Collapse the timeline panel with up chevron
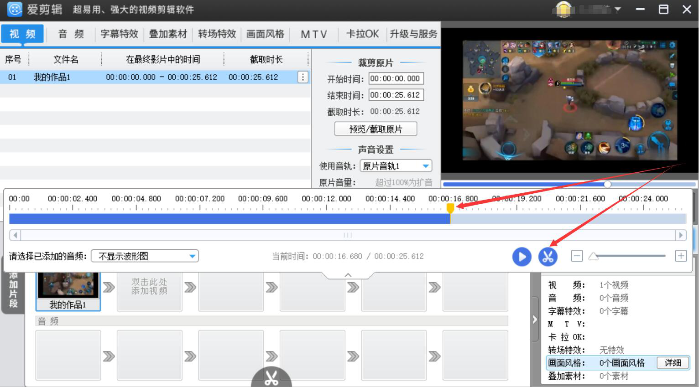699x387 pixels. 348,275
